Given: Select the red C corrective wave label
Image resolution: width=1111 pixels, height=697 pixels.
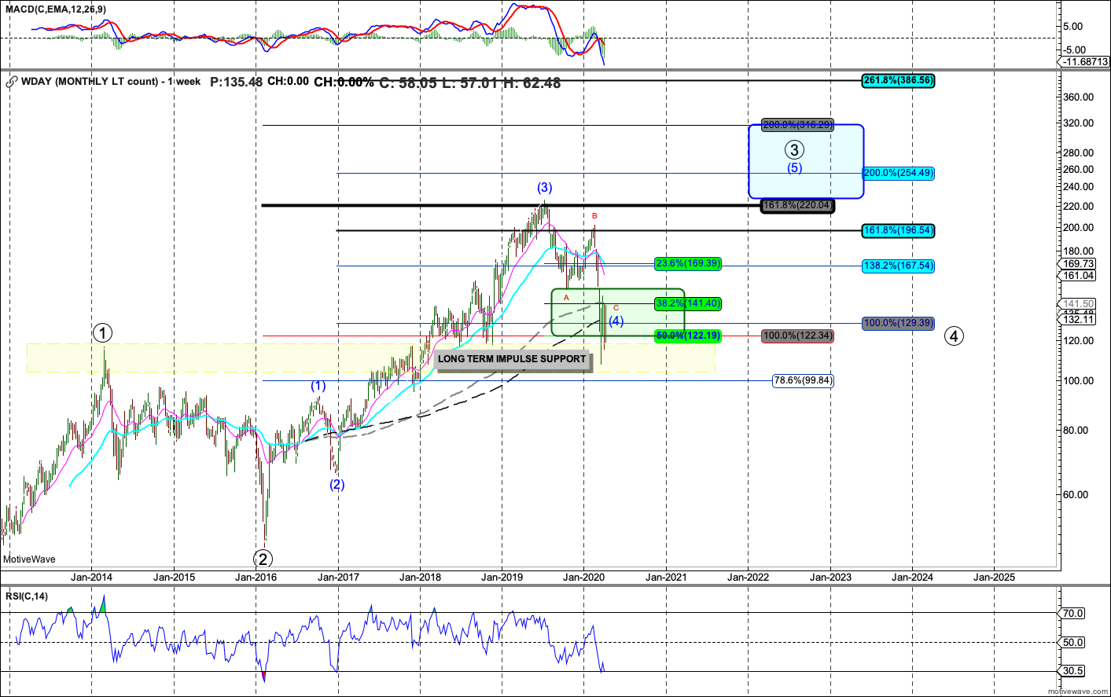Looking at the screenshot, I should tap(616, 307).
